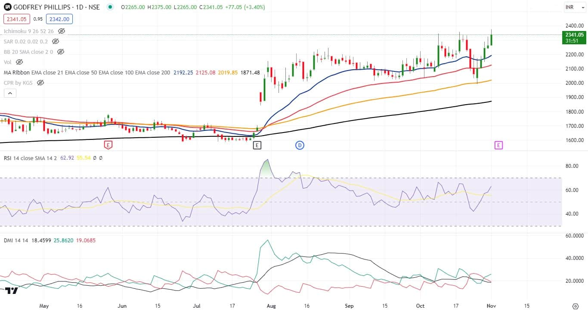Click the purple upcoming earnings E marker
The height and width of the screenshot is (312, 588).
[x=498, y=145]
